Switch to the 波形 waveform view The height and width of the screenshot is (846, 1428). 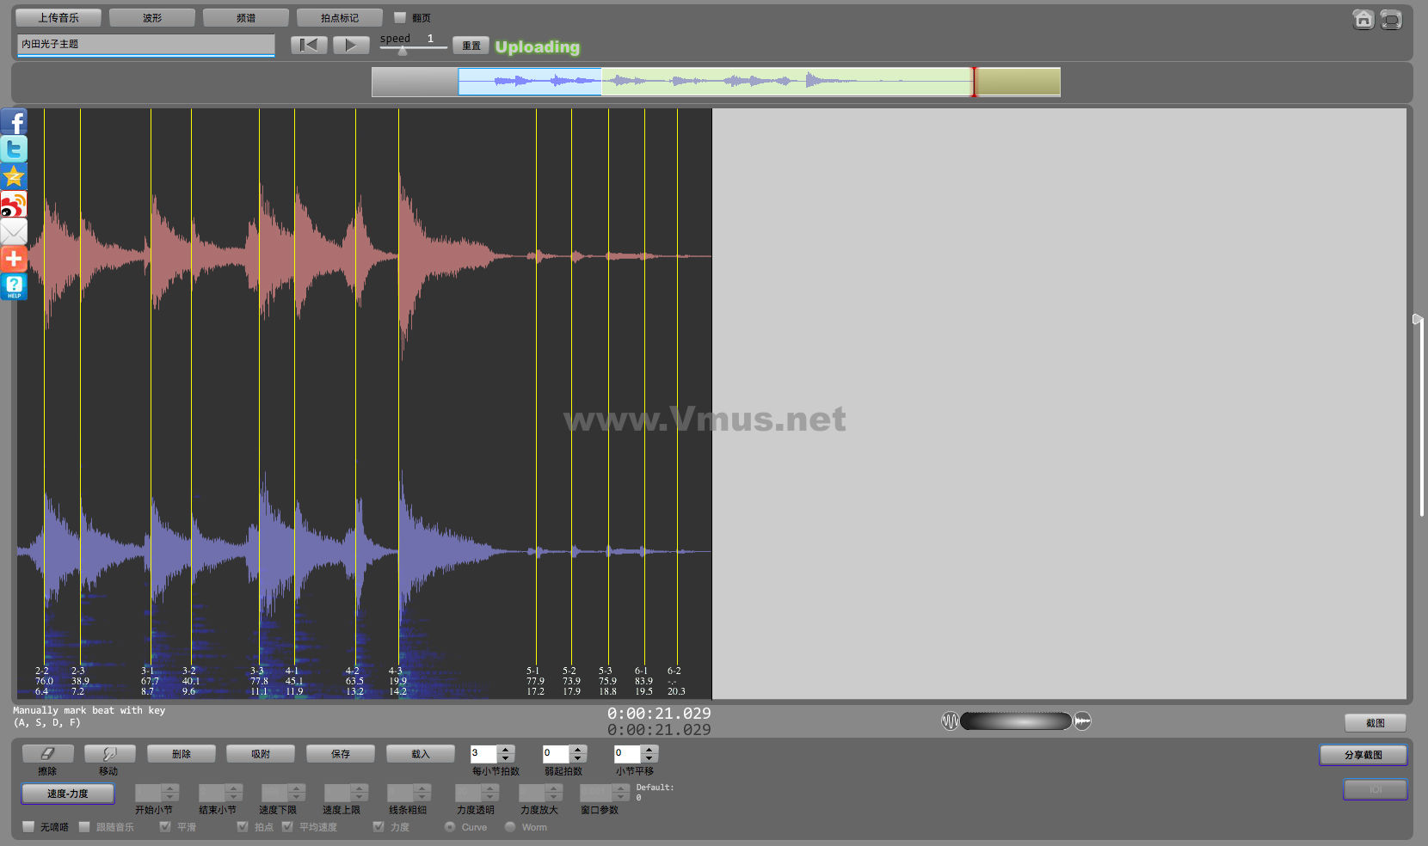(152, 18)
